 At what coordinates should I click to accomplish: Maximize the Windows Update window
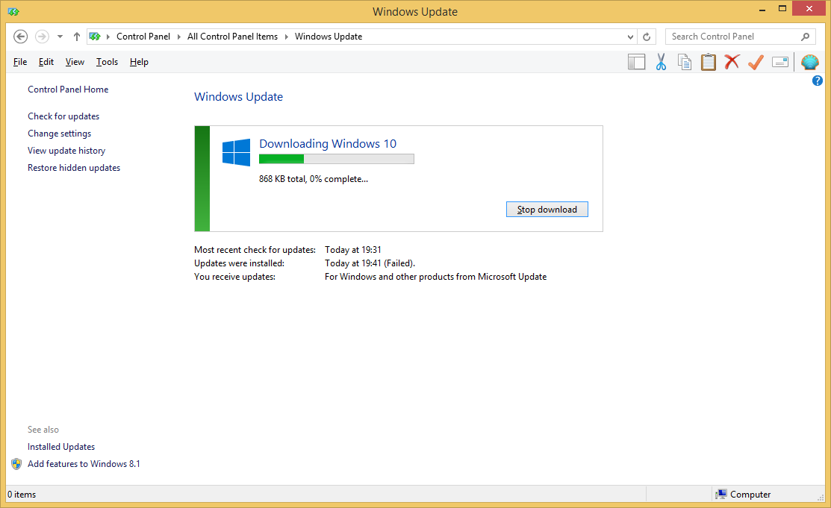click(x=782, y=8)
